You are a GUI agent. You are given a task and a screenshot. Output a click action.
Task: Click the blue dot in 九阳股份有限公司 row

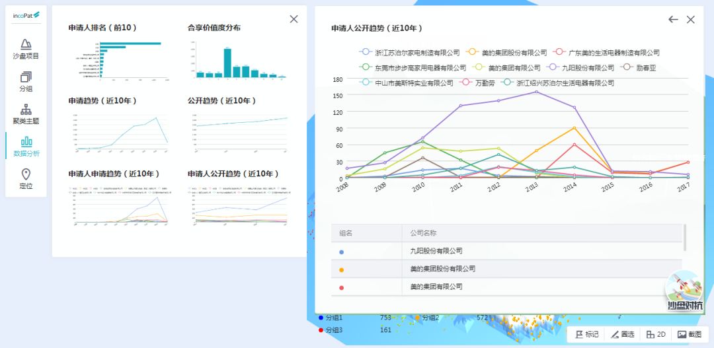(x=342, y=252)
